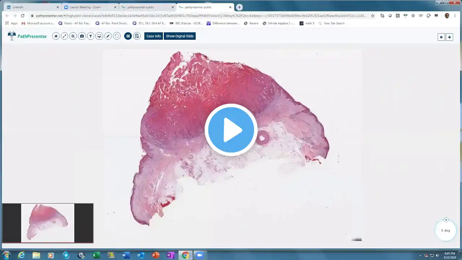Toggle fullscreen with the expand arrows icon
Image resolution: width=462 pixels, height=260 pixels.
[x=64, y=36]
